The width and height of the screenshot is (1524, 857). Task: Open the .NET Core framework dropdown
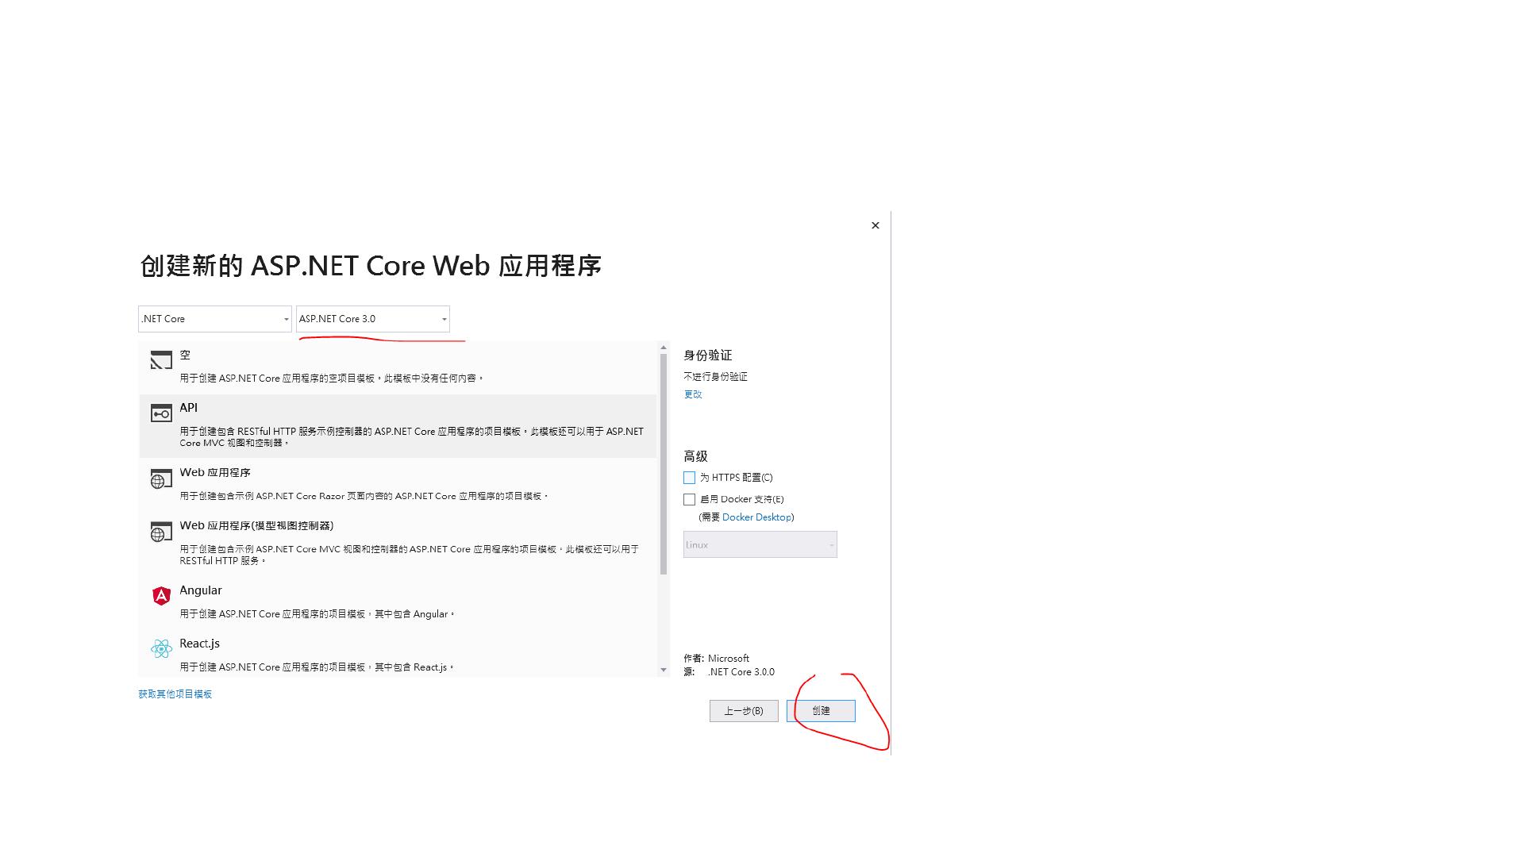214,319
